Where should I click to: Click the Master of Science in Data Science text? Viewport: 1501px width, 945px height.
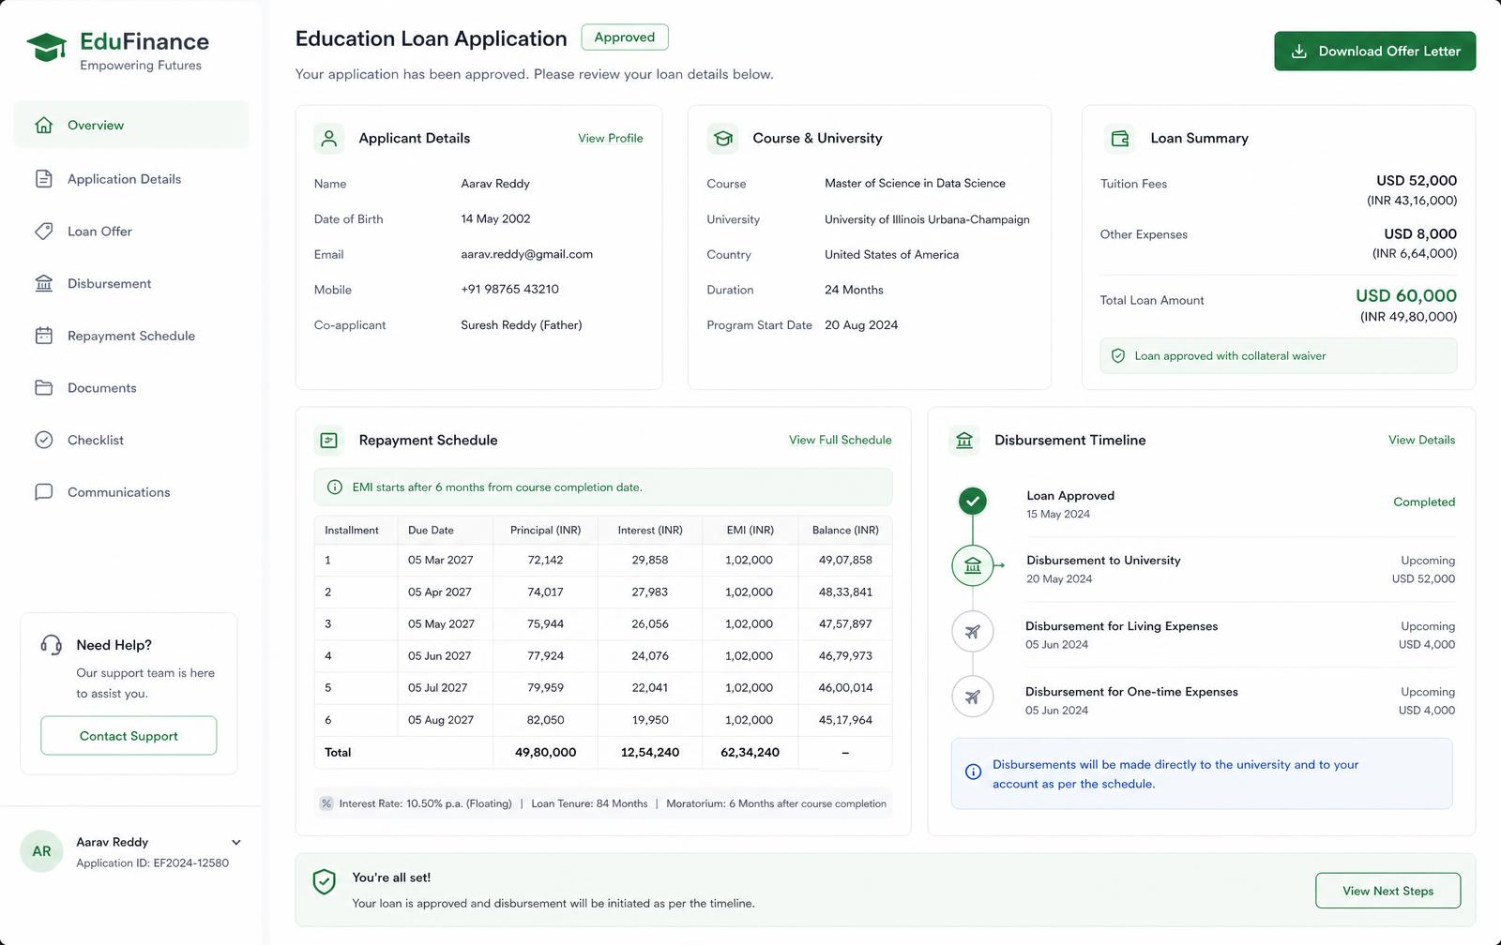tap(915, 184)
